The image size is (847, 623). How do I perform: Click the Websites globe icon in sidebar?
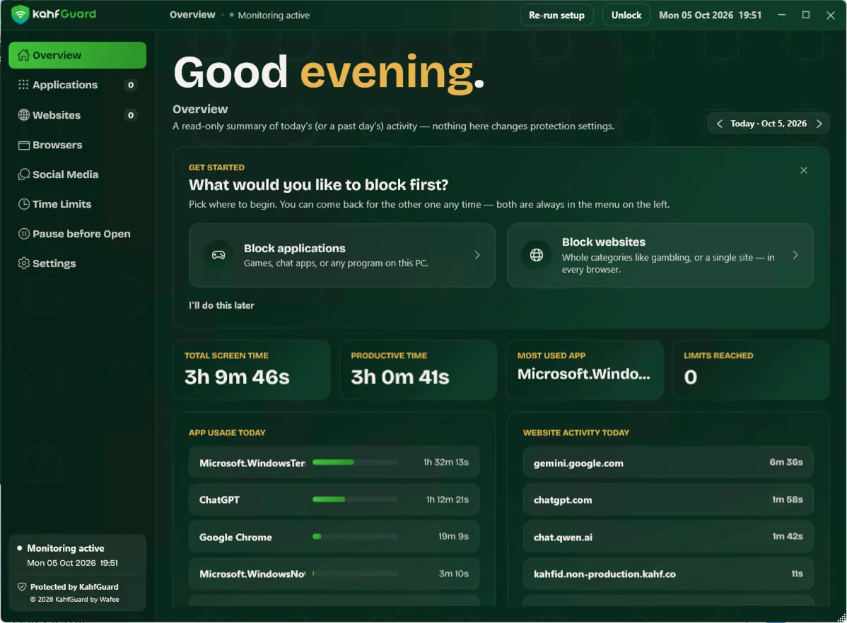tap(23, 115)
